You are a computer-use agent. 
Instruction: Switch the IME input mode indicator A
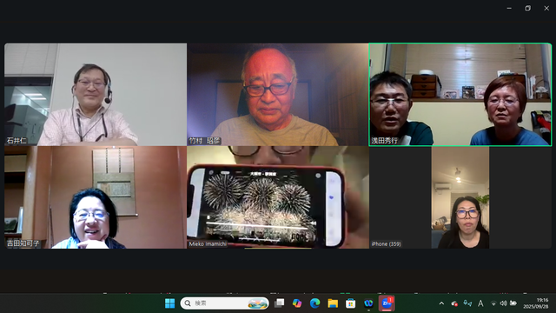pyautogui.click(x=480, y=303)
